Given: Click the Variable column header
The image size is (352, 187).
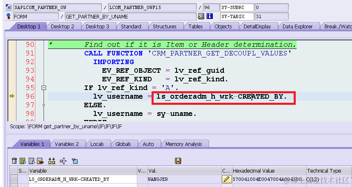Looking at the screenshot, I should pyautogui.click(x=83, y=171).
